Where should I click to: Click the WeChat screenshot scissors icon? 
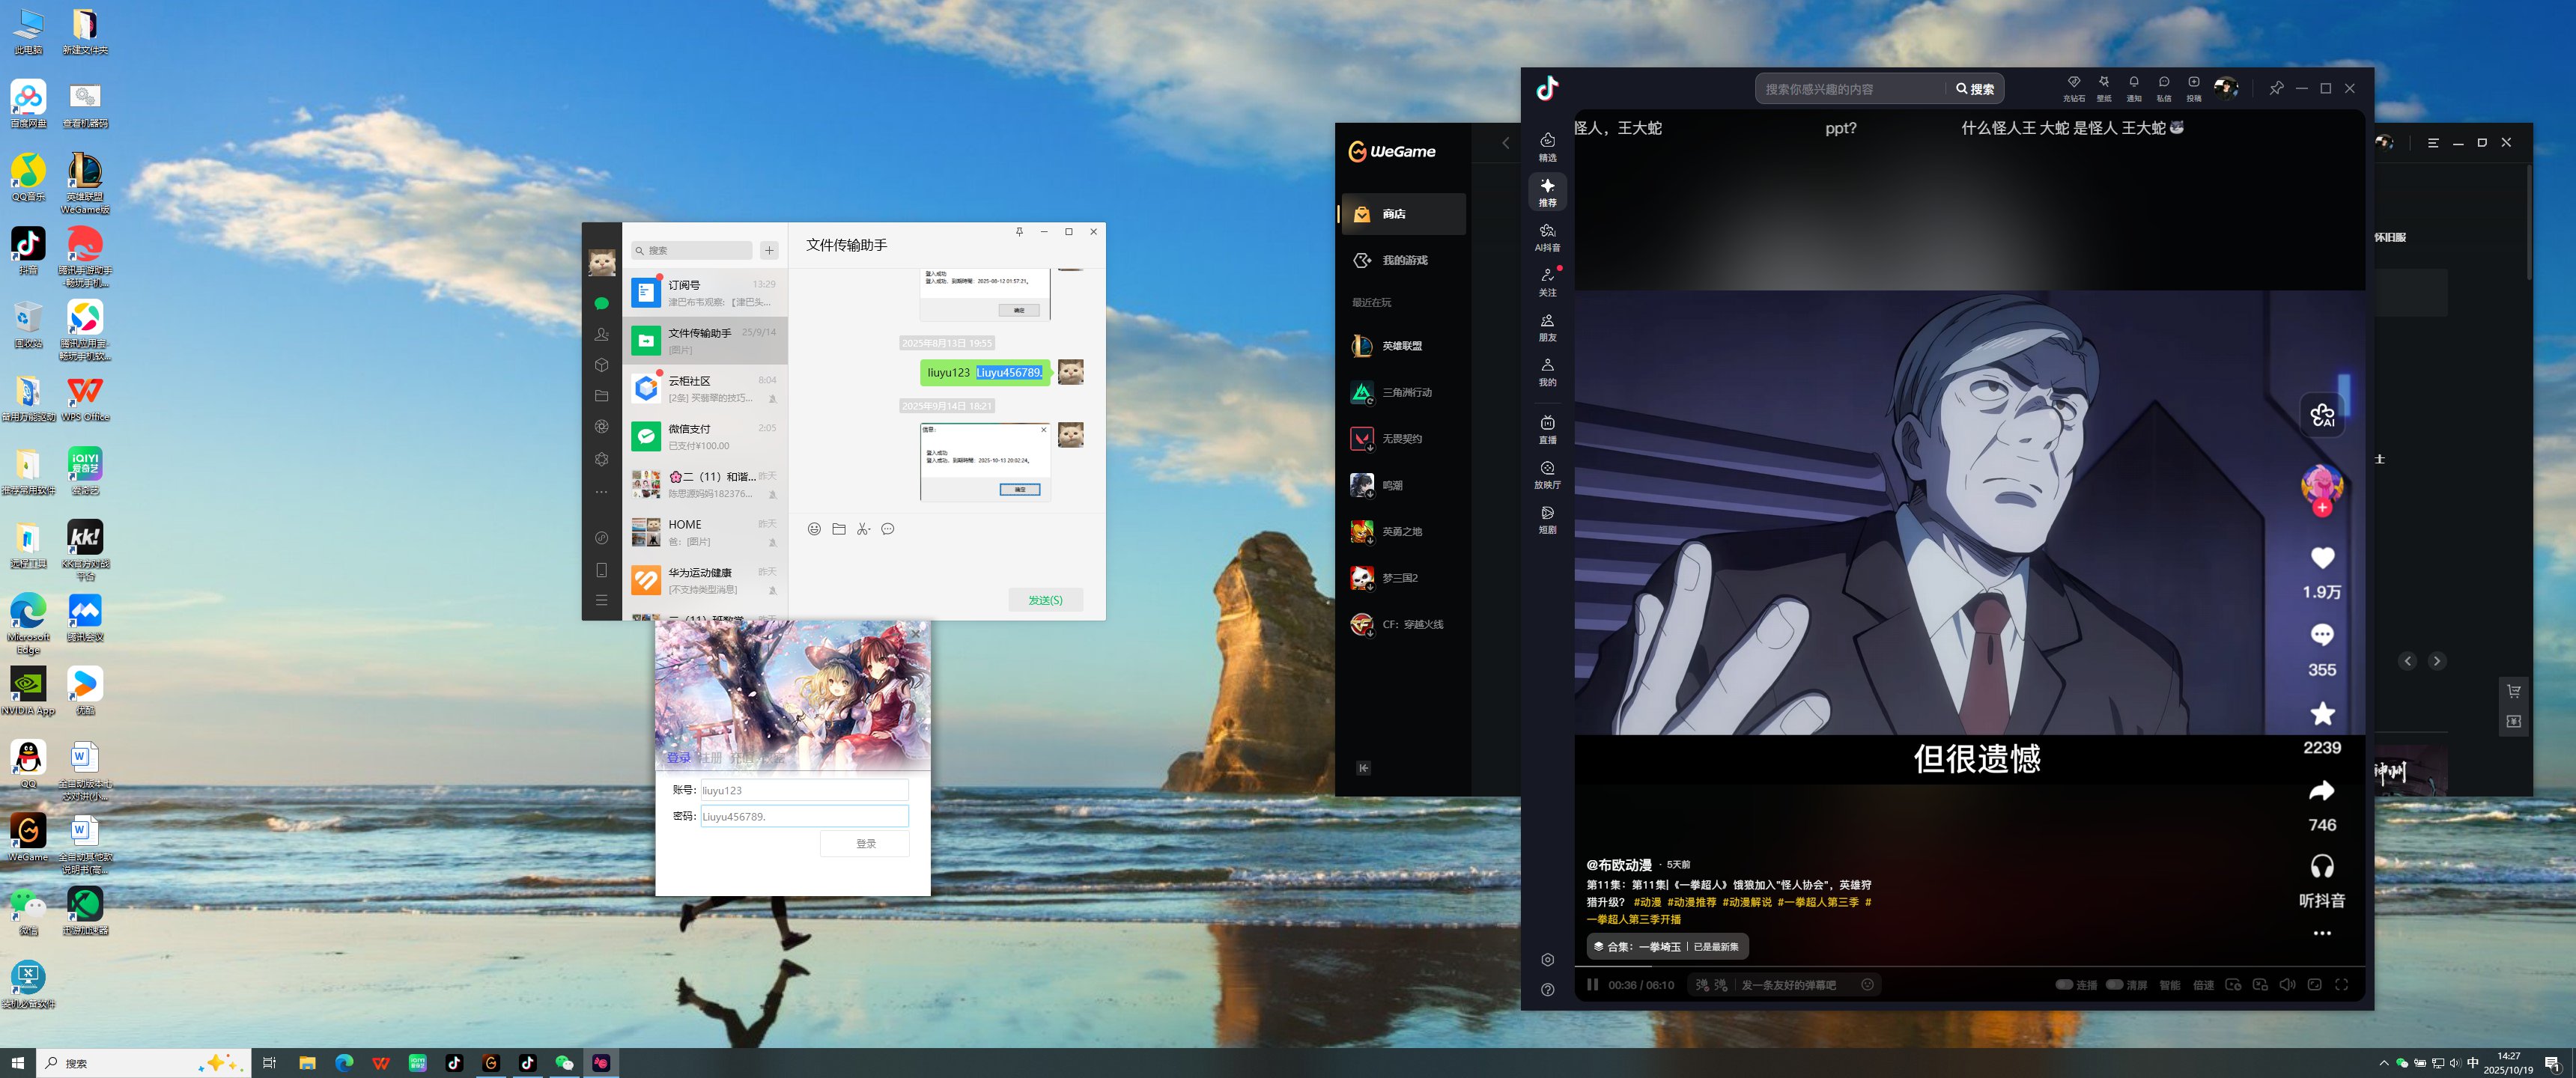[863, 529]
